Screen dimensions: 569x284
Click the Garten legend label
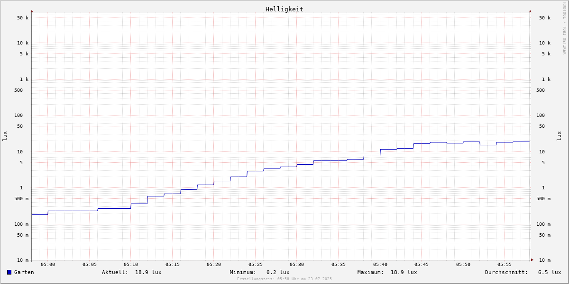(x=24, y=272)
